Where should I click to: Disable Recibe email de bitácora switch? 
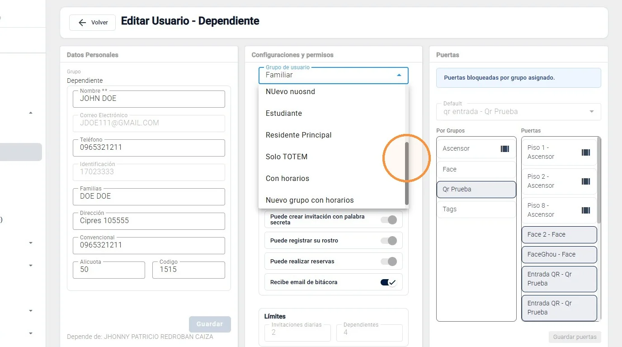coord(389,282)
